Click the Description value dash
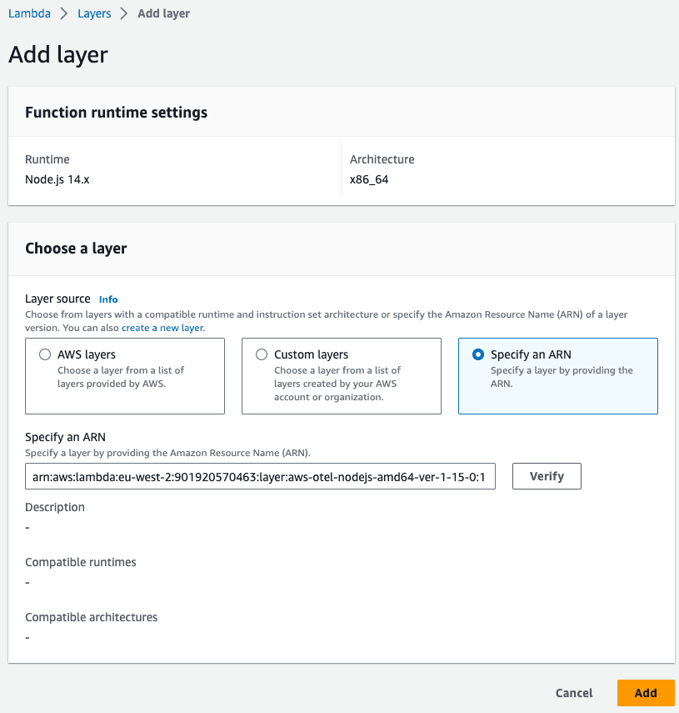The height and width of the screenshot is (713, 679). coord(27,527)
